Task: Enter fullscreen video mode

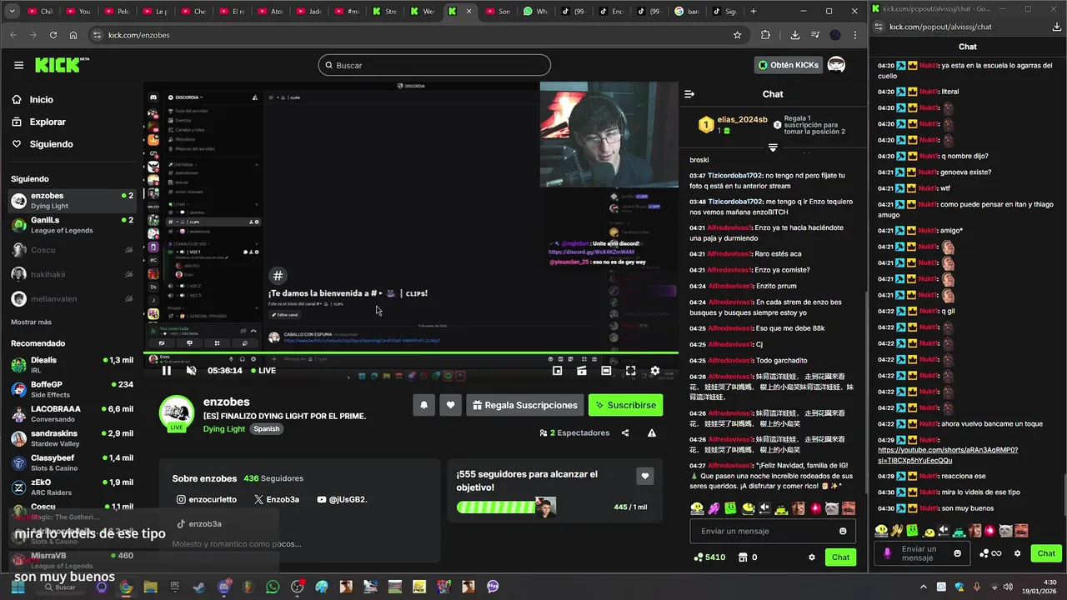Action: 631,371
